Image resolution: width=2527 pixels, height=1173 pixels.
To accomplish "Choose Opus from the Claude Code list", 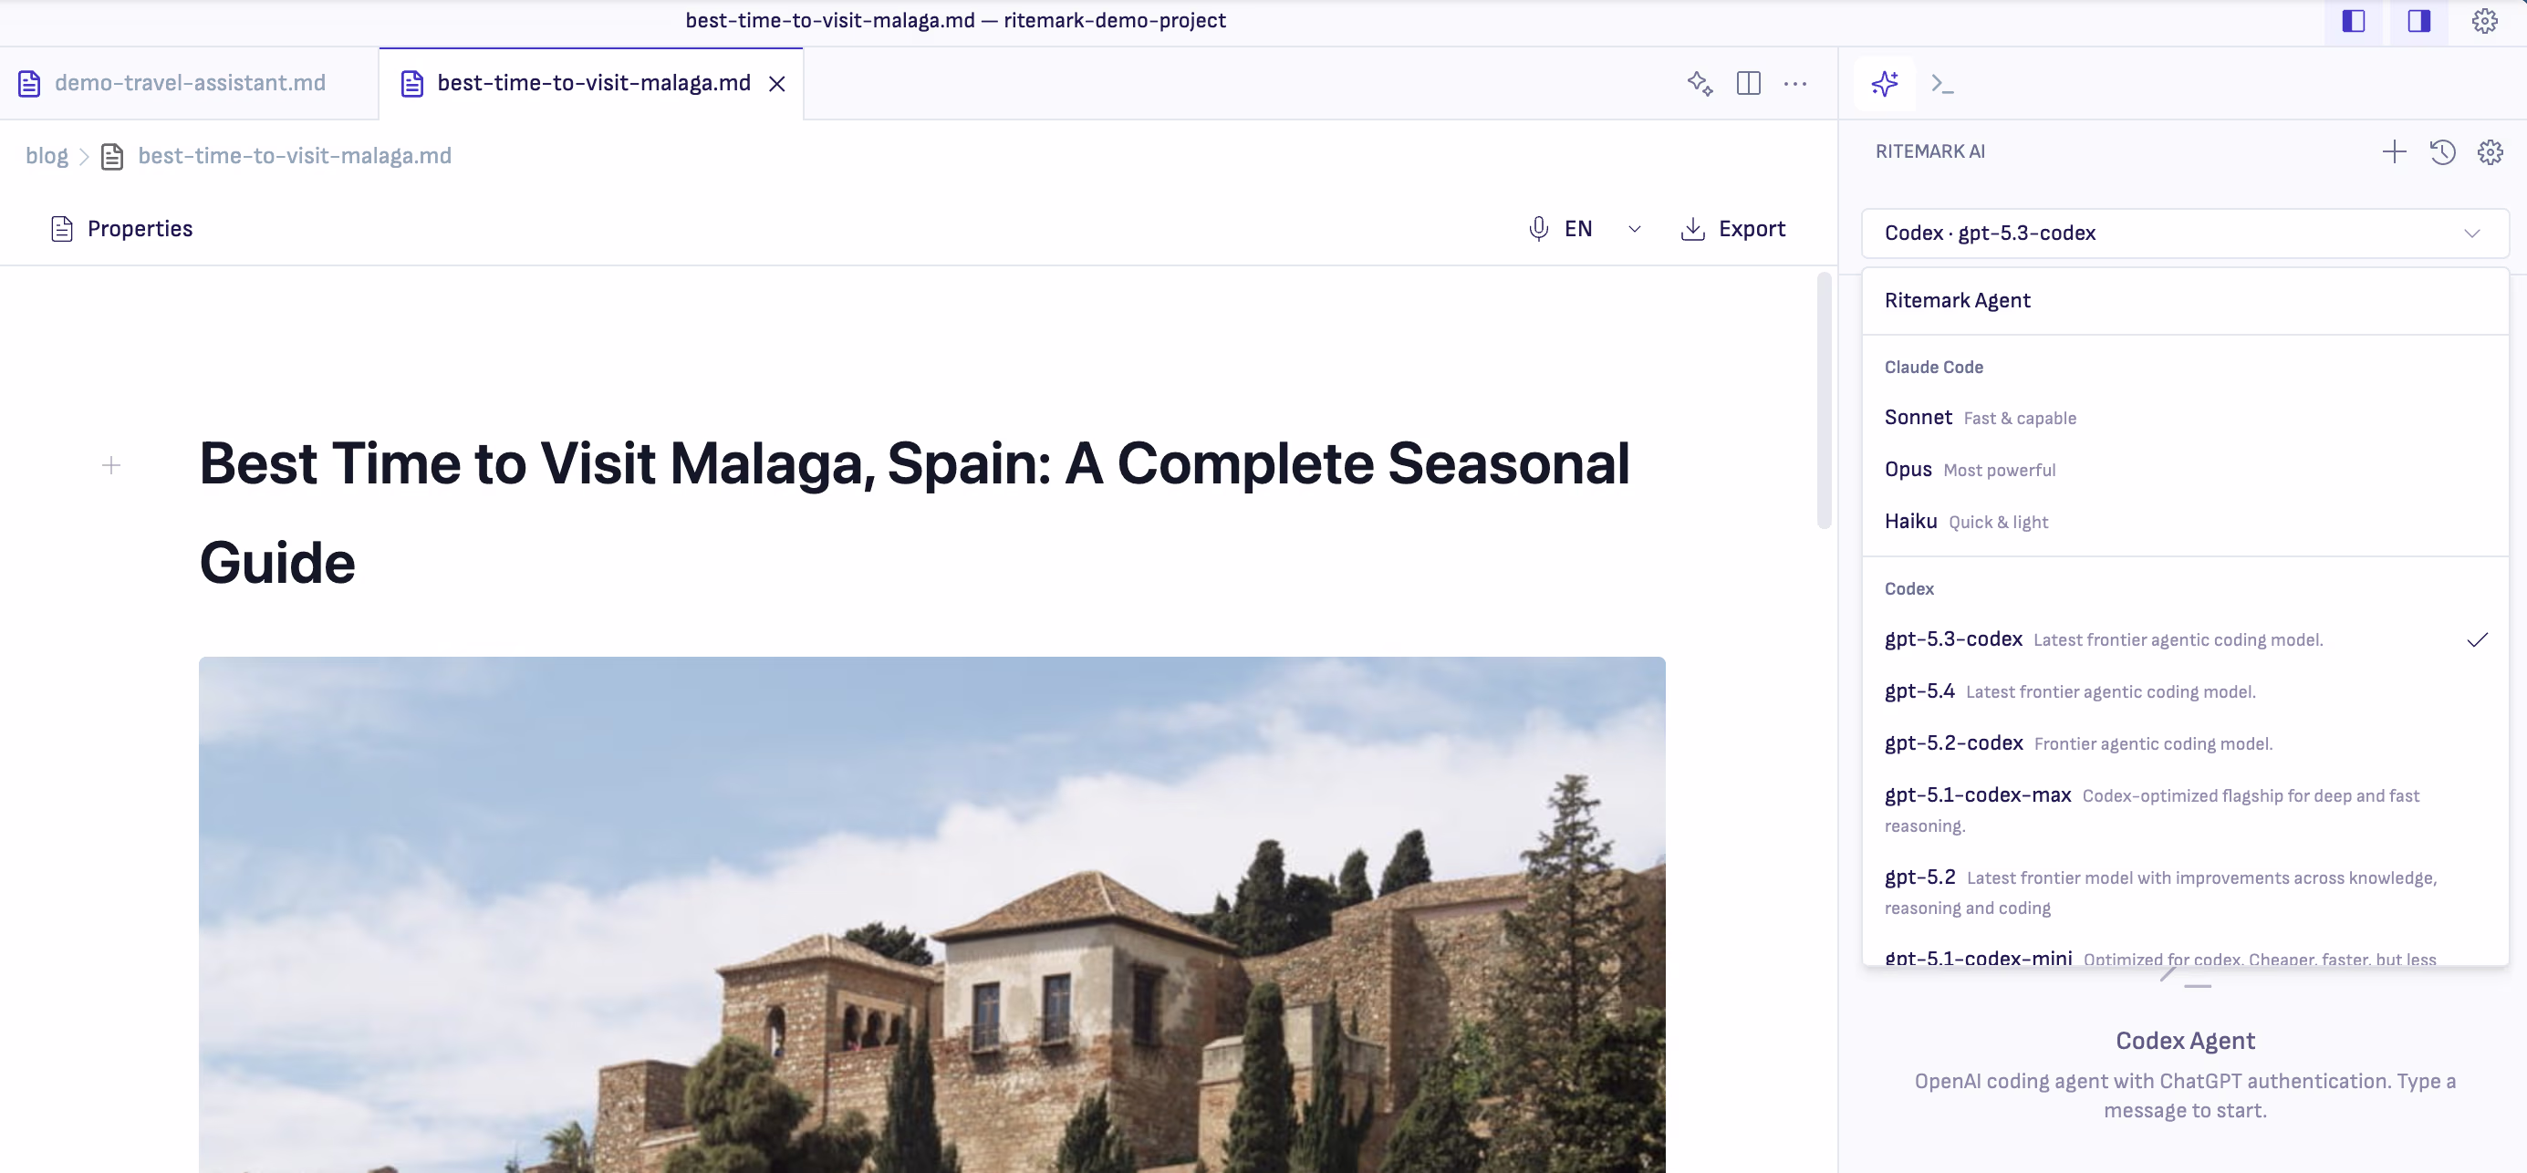I will point(1908,469).
